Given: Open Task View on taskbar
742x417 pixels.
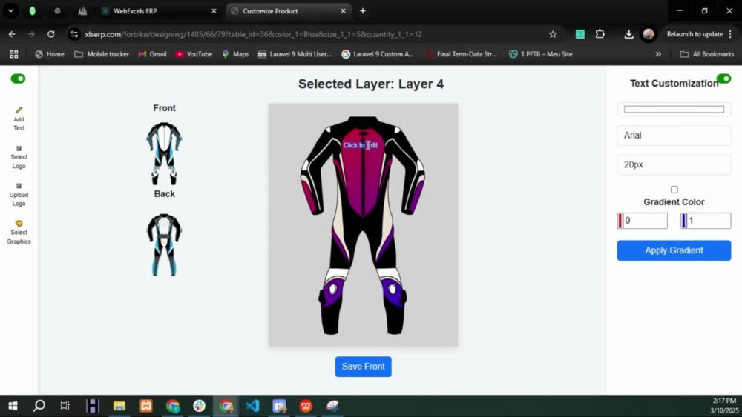Looking at the screenshot, I should pyautogui.click(x=65, y=406).
